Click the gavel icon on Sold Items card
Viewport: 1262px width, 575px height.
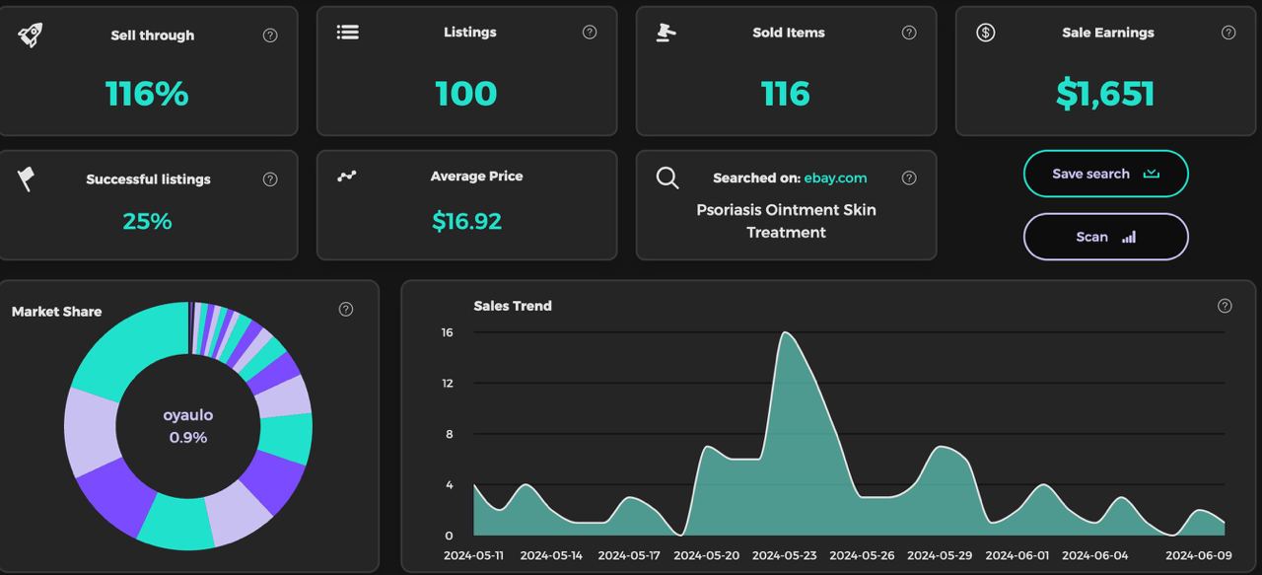666,33
